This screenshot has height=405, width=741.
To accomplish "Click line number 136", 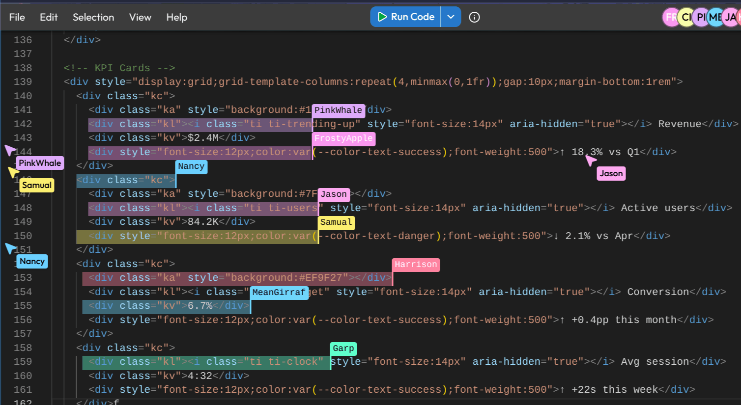I will coord(23,40).
